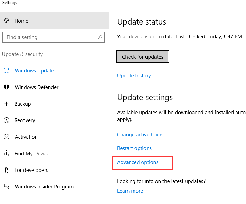Open Advanced options link

138,162
